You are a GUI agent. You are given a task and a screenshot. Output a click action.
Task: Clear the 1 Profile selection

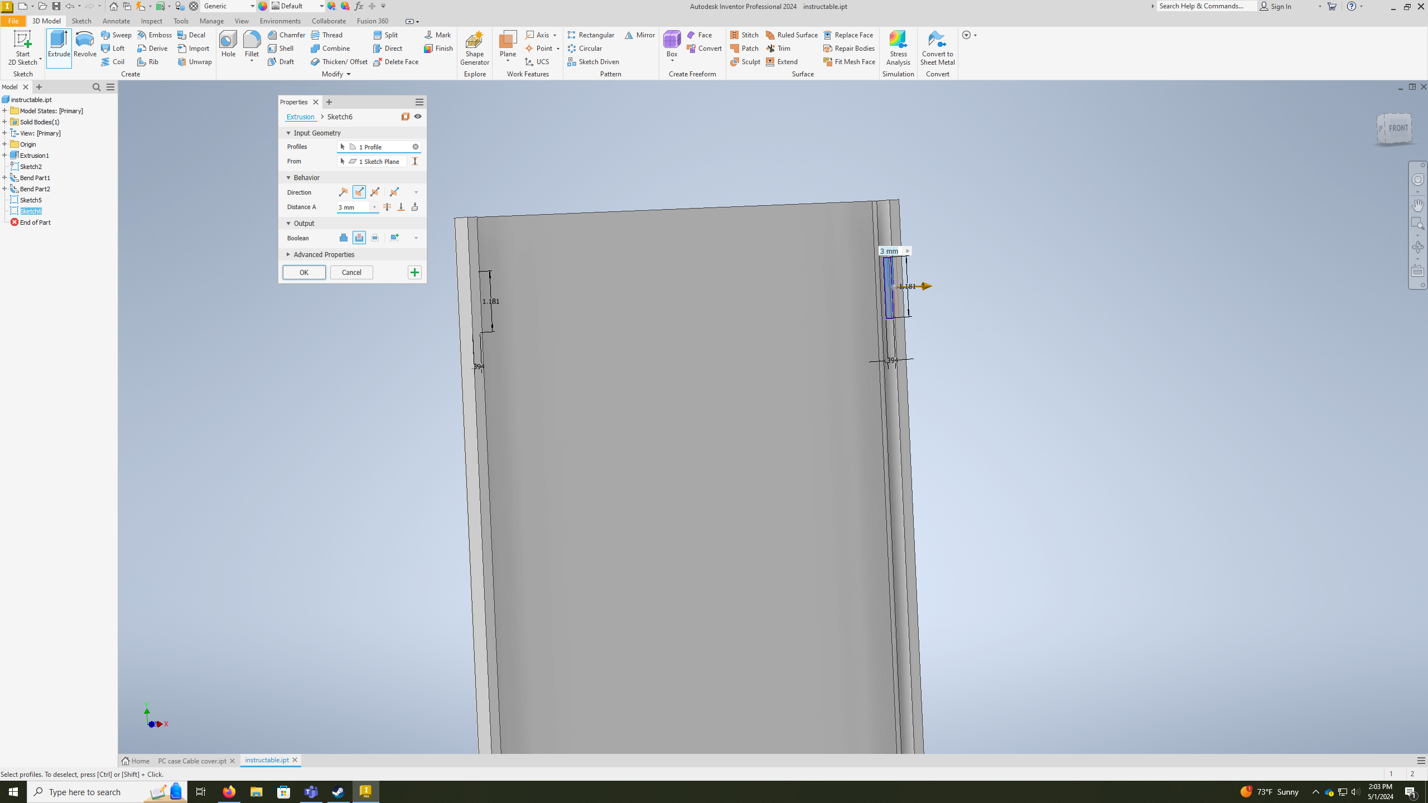(416, 147)
